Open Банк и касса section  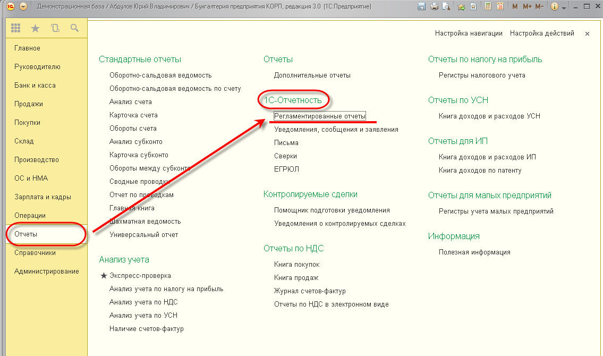coord(35,86)
